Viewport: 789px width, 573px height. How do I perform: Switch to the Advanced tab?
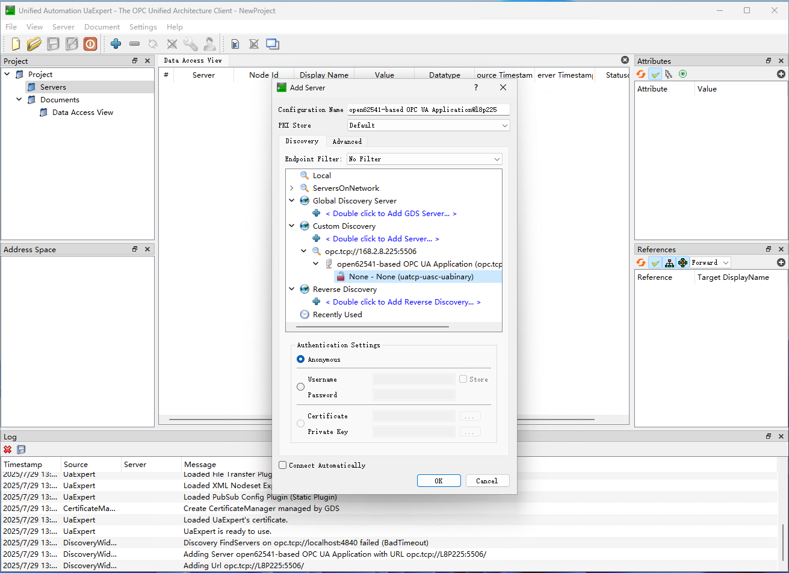click(347, 141)
